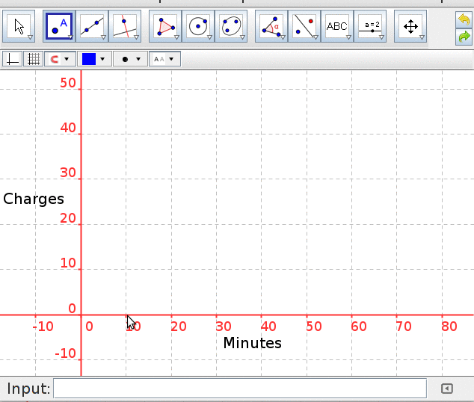Select the Ellipse conic tool
This screenshot has height=402, width=474.
(x=230, y=26)
